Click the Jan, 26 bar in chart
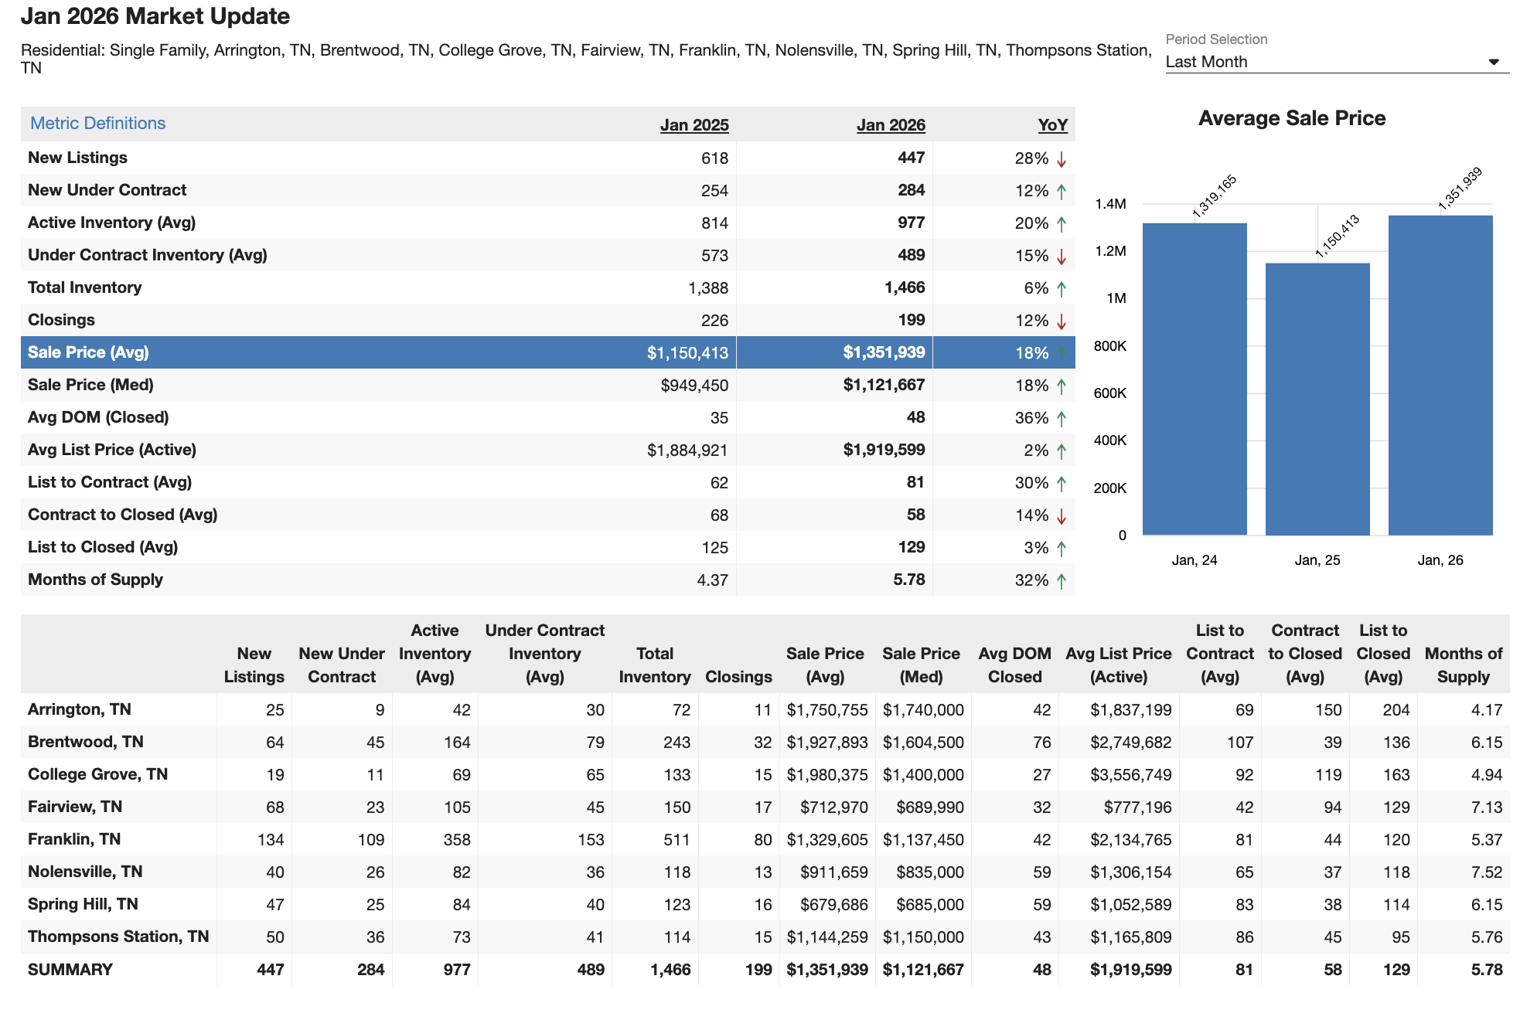The width and height of the screenshot is (1520, 1020). 1440,376
